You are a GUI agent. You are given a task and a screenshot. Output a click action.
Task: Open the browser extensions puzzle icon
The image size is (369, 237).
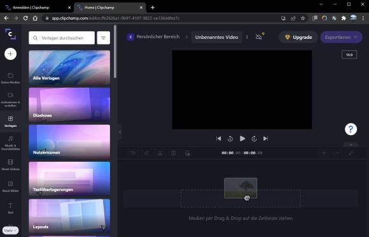pos(344,18)
